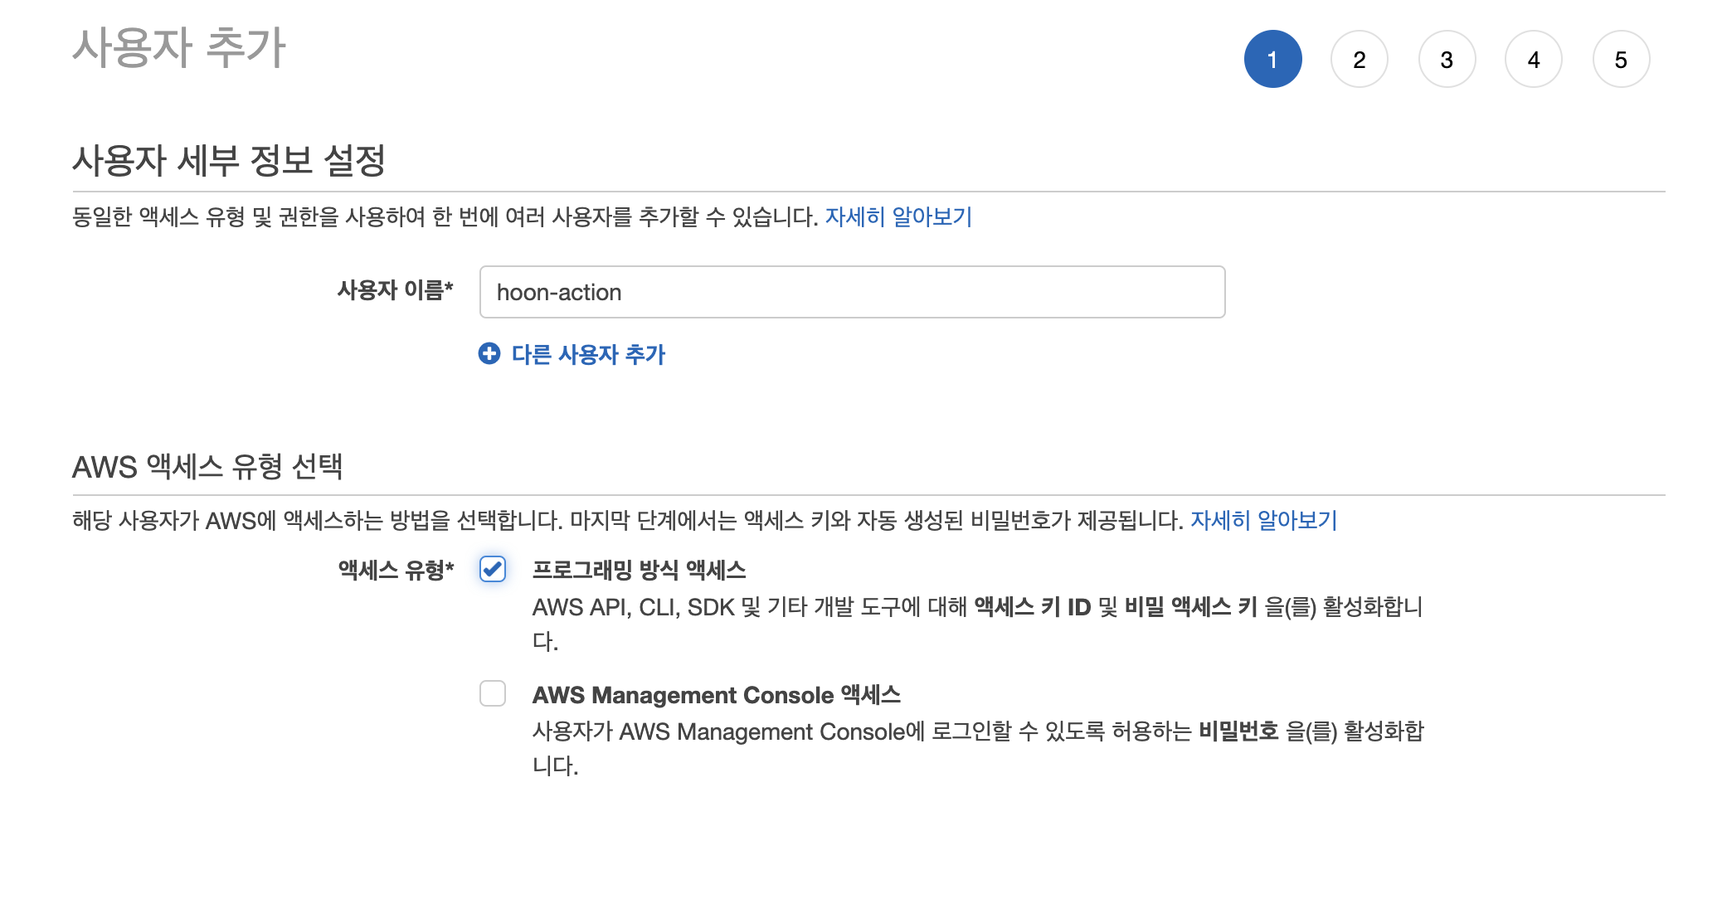Click the 액세스 키 ID description text
This screenshot has width=1722, height=899.
(1032, 608)
